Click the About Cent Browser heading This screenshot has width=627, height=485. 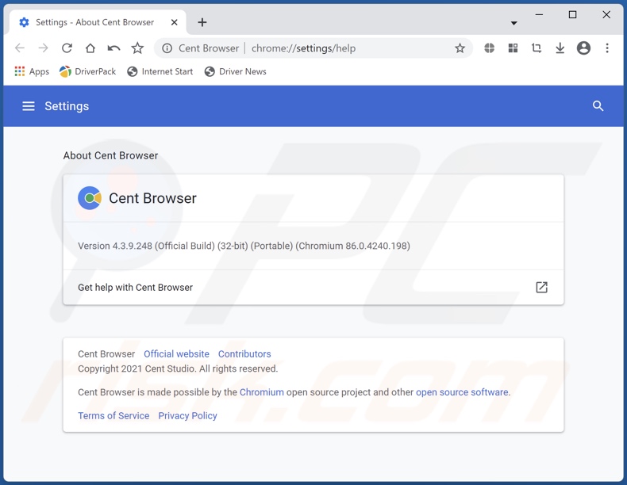coord(111,155)
